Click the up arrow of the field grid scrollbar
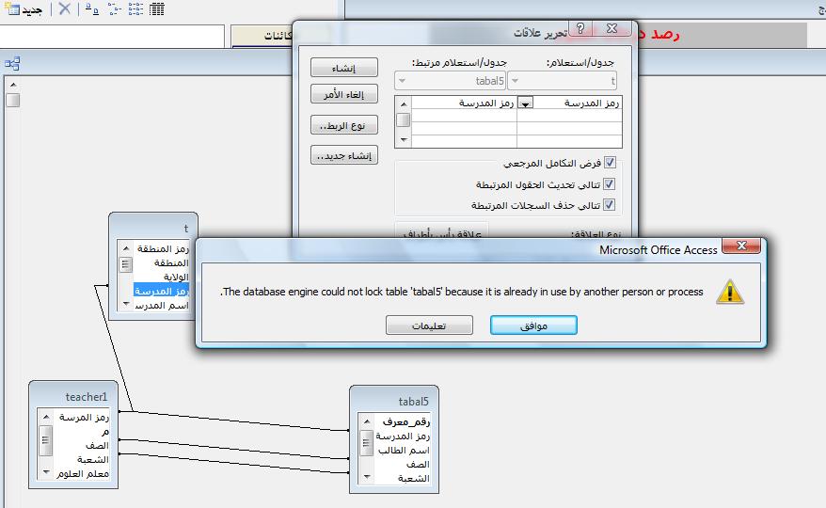This screenshot has width=826, height=508. tap(404, 103)
